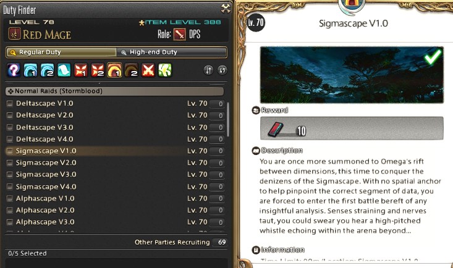Check the Alphascape V3.0 checkbox
This screenshot has width=453, height=268.
pos(10,222)
